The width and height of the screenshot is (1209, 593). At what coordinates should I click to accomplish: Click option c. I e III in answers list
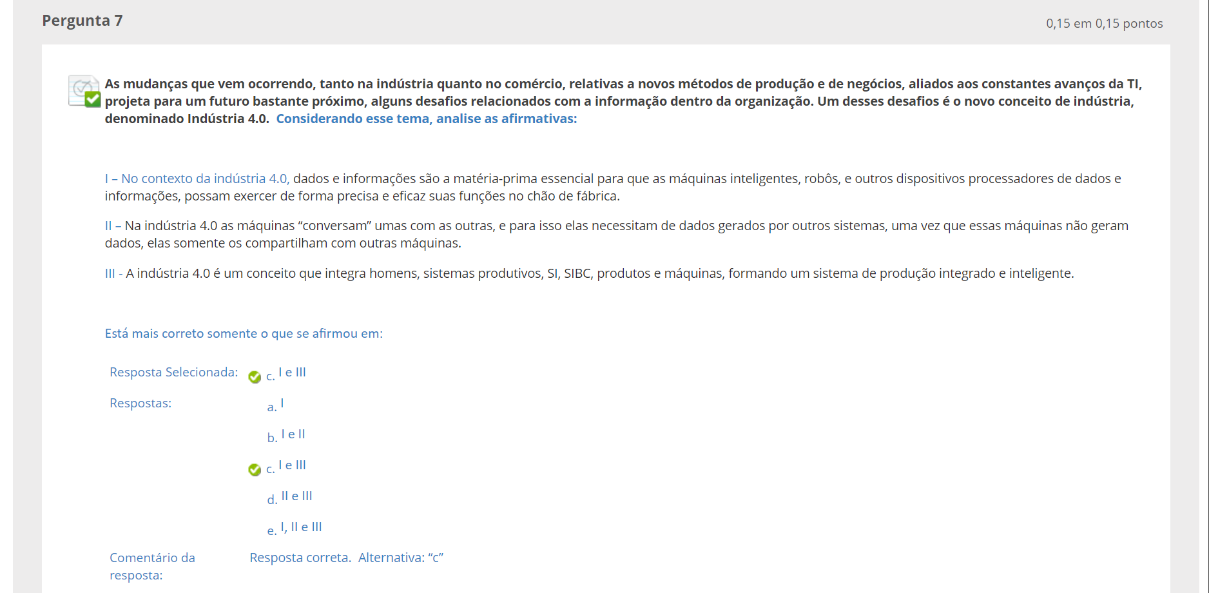pyautogui.click(x=287, y=467)
